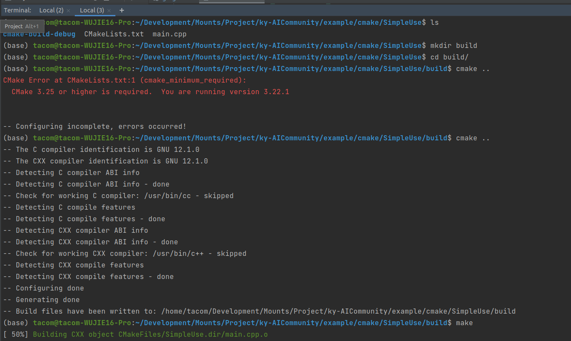Click 'Detecting C compile features - done' line
The image size is (571, 341).
[84, 219]
